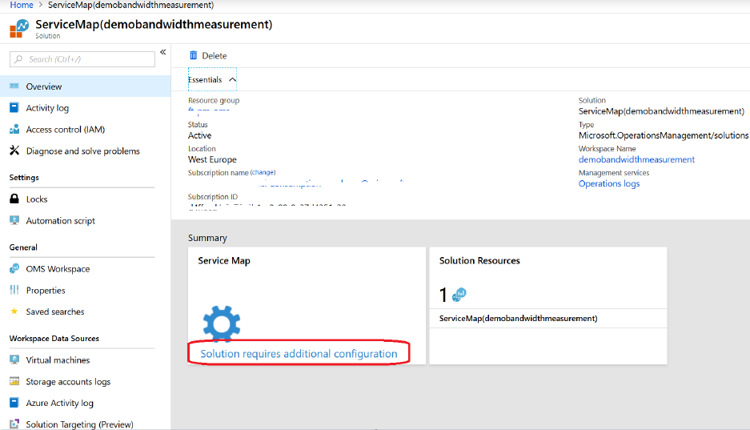
Task: Click the Solution Resources tile heading
Action: pos(479,261)
